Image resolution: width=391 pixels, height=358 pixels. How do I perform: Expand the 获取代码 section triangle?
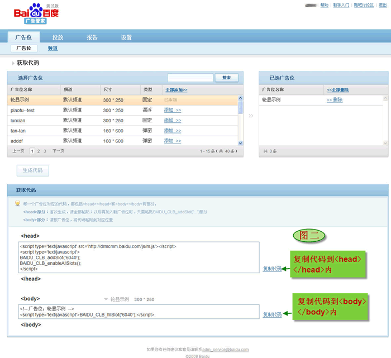coord(13,63)
